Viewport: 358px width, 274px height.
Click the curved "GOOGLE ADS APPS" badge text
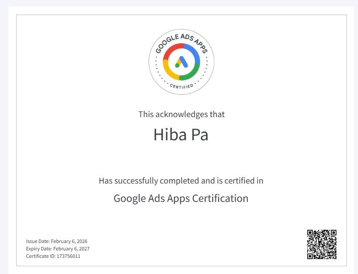pos(181,37)
